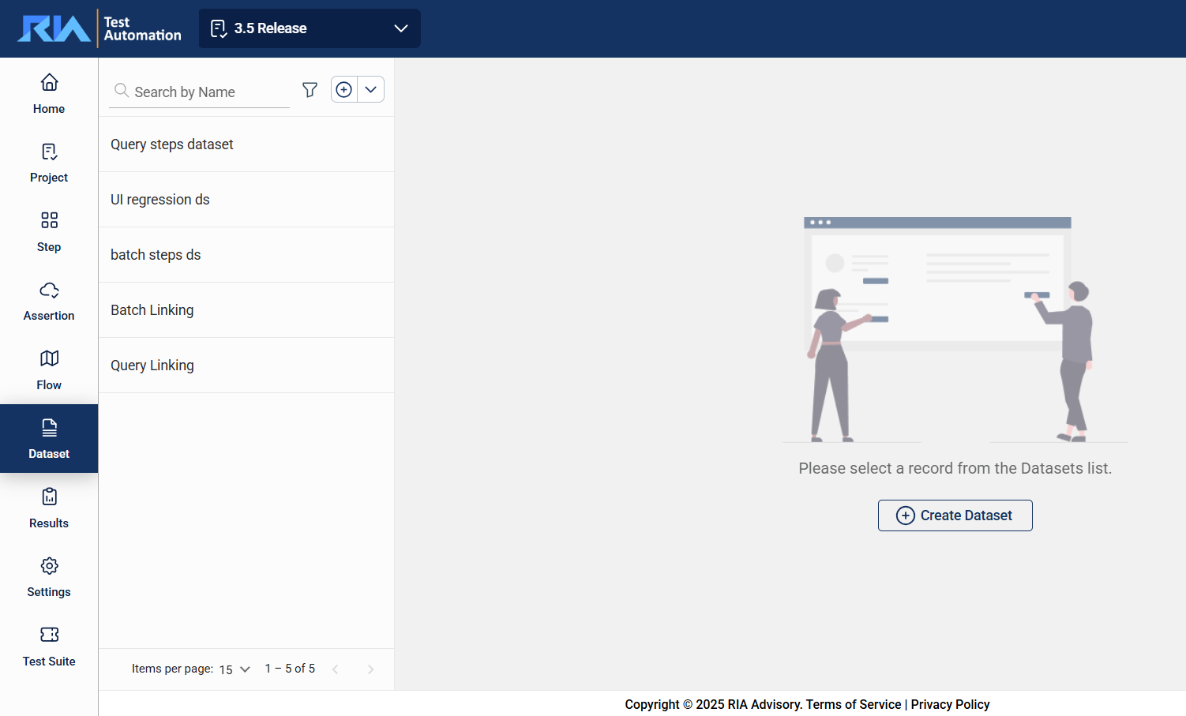Screen dimensions: 1186x716
Task: Open the Terms of Service link
Action: tap(853, 704)
